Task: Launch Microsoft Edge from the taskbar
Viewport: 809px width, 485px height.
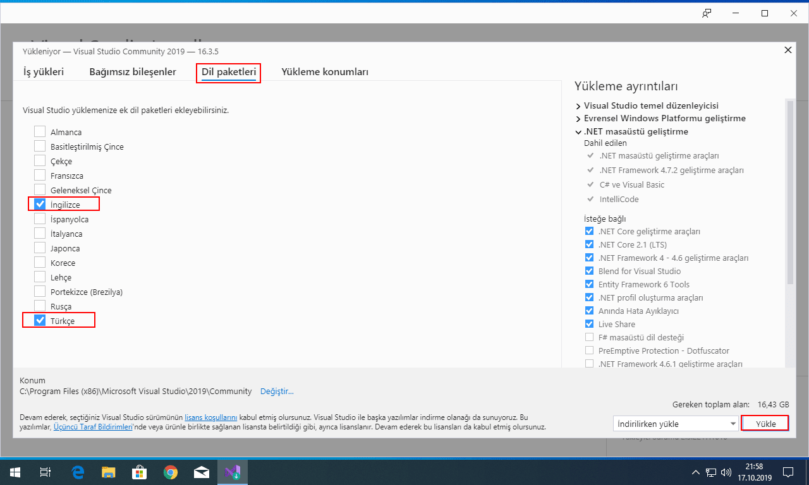Action: tap(78, 472)
